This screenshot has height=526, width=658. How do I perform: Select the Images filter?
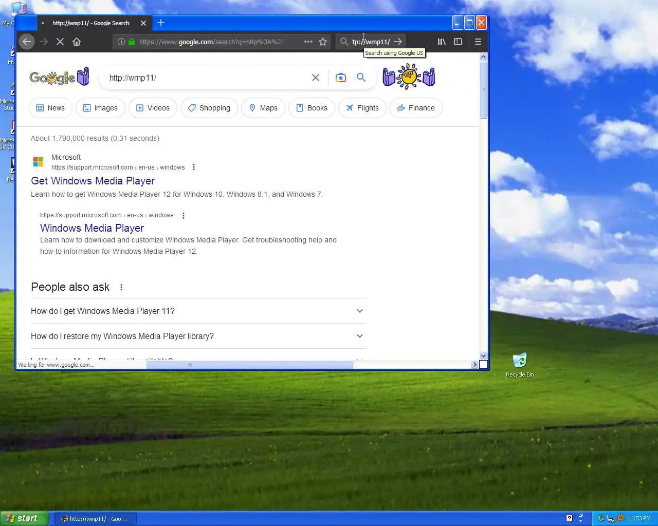point(100,108)
